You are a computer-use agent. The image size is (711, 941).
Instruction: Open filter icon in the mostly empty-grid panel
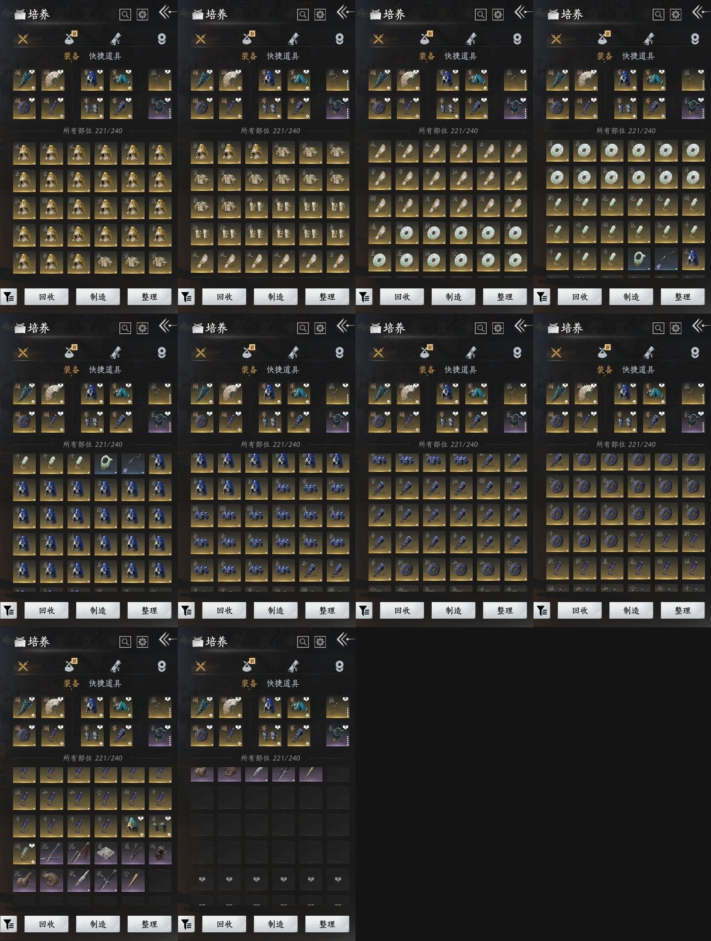coord(186,924)
